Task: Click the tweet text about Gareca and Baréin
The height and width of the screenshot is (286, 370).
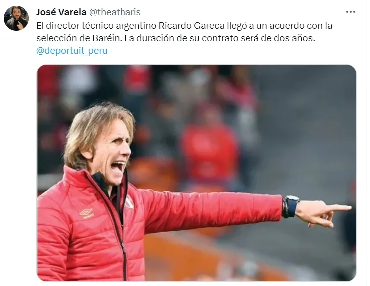Action: (184, 32)
